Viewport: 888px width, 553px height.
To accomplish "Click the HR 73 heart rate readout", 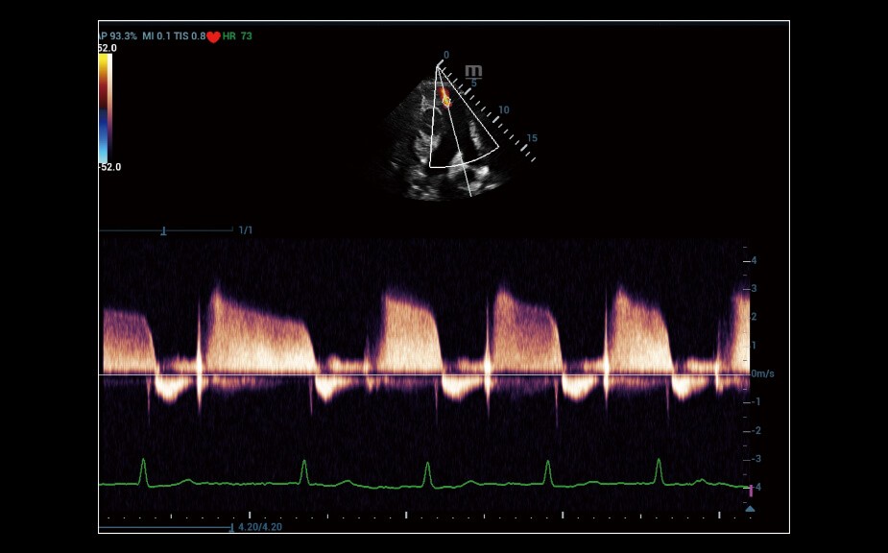I will (238, 36).
